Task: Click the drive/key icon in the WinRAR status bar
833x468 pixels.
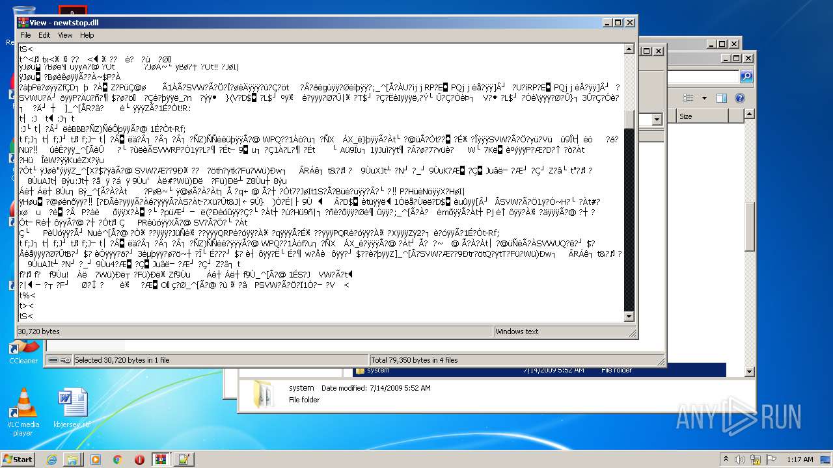Action: tap(60, 360)
